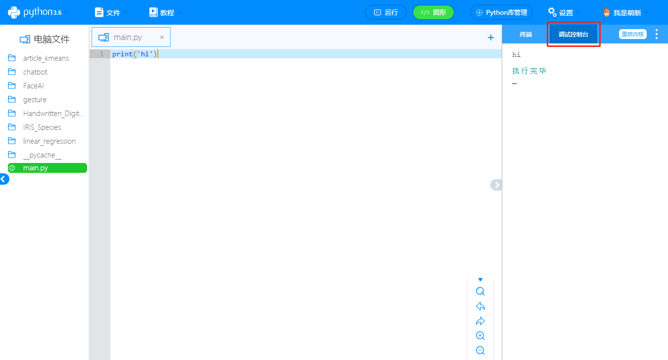Click the gear icon beside 设置
The image size is (668, 360).
click(x=552, y=12)
